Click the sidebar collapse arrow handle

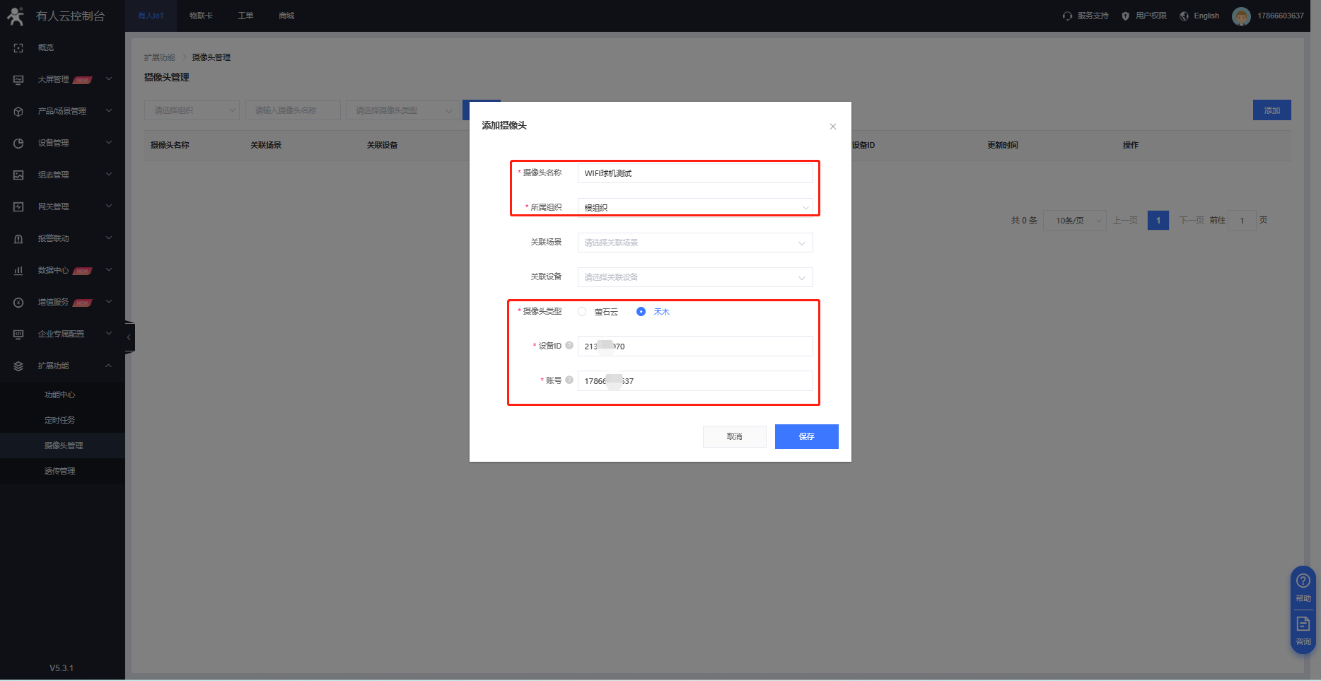(129, 337)
